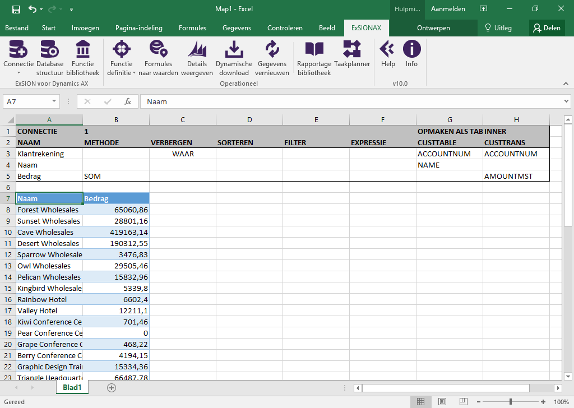Zoom out with minus button
This screenshot has height=408, width=574.
(479, 402)
